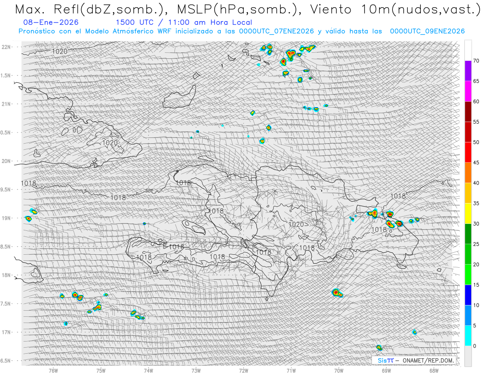Click the '69W' longitude label
Viewport: 487px width, 376px height.
point(386,370)
